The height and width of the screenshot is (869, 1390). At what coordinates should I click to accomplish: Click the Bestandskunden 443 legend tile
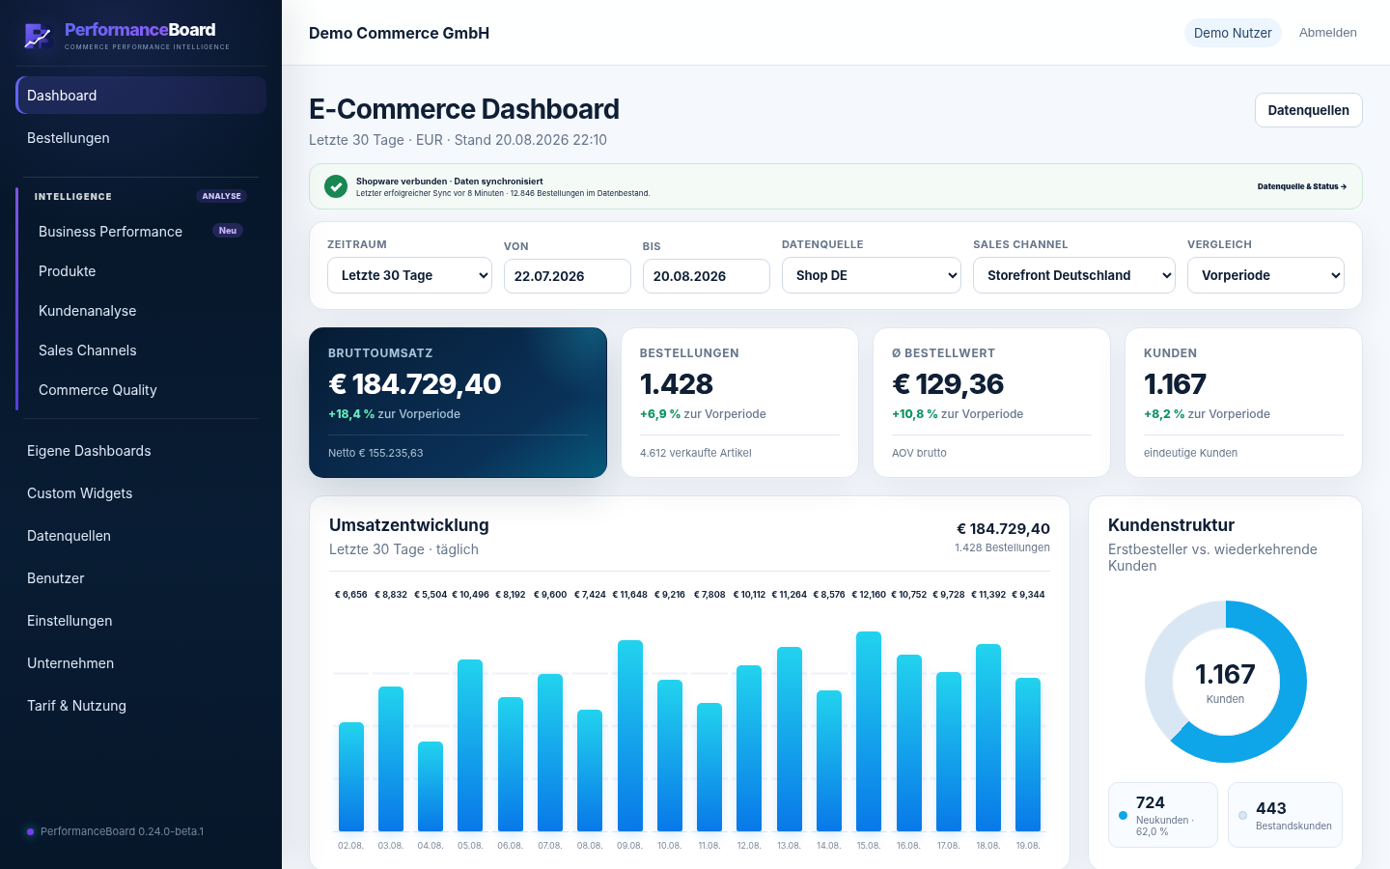click(x=1285, y=815)
